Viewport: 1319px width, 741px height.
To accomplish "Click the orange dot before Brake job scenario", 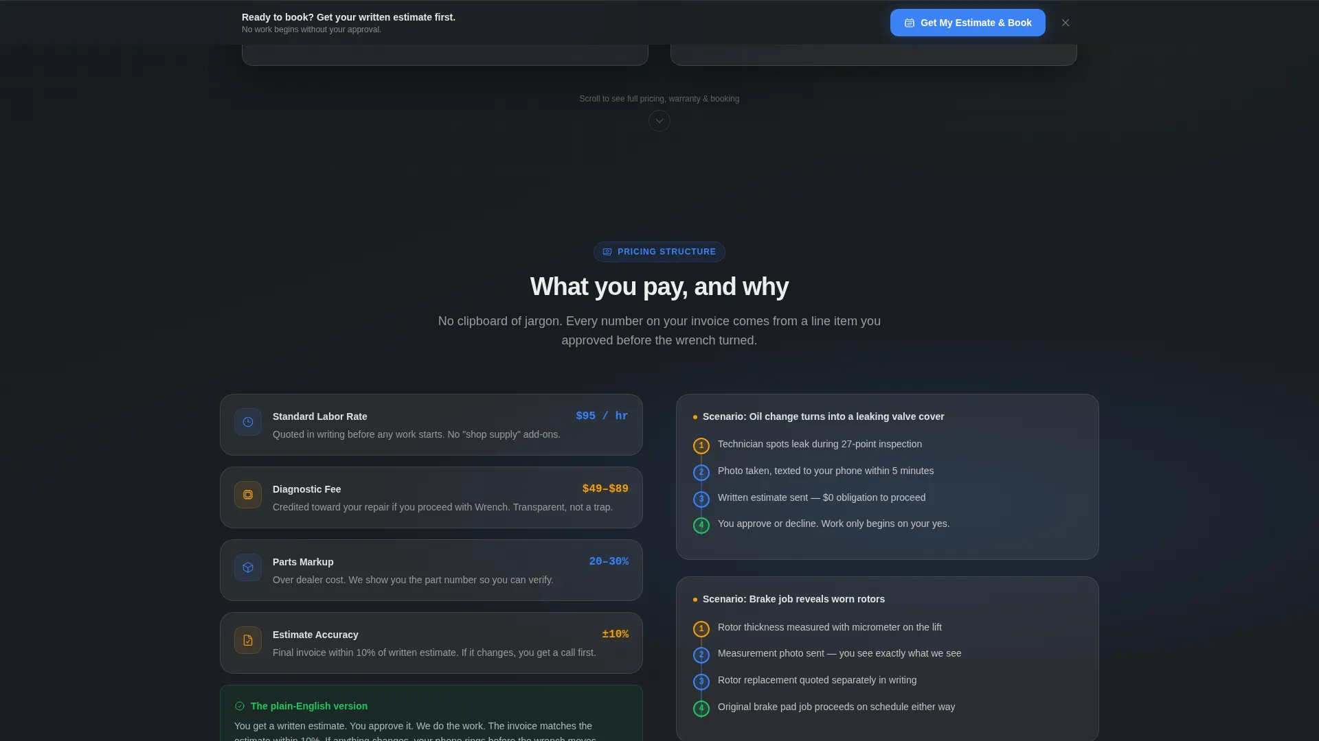I will coord(695,600).
